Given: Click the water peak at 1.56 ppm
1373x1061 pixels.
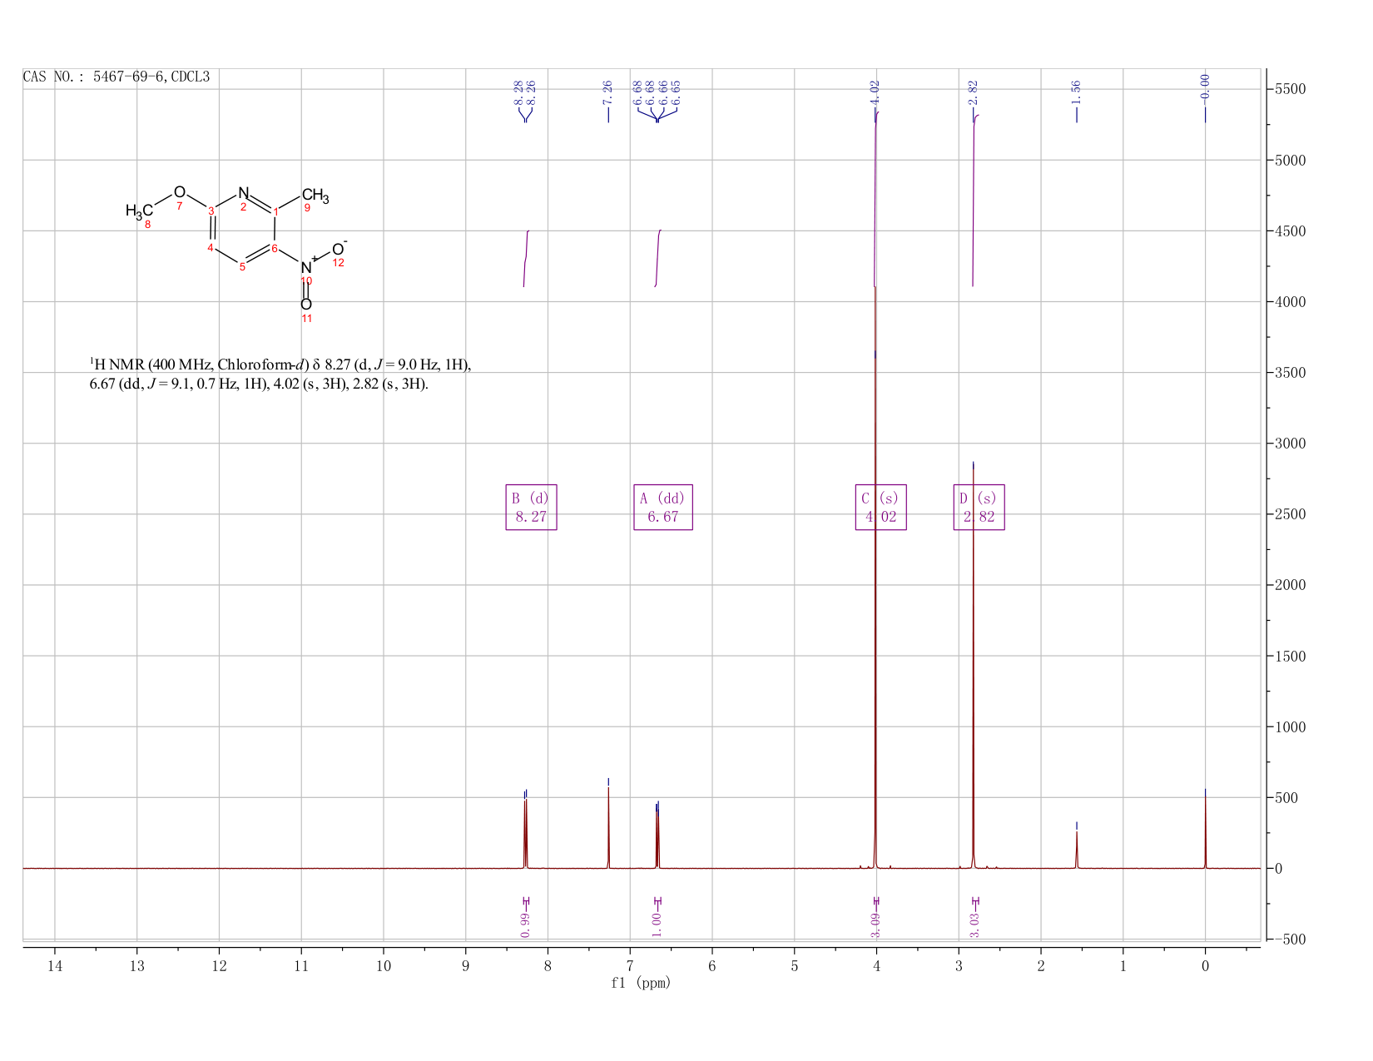Looking at the screenshot, I should coord(1076,850).
